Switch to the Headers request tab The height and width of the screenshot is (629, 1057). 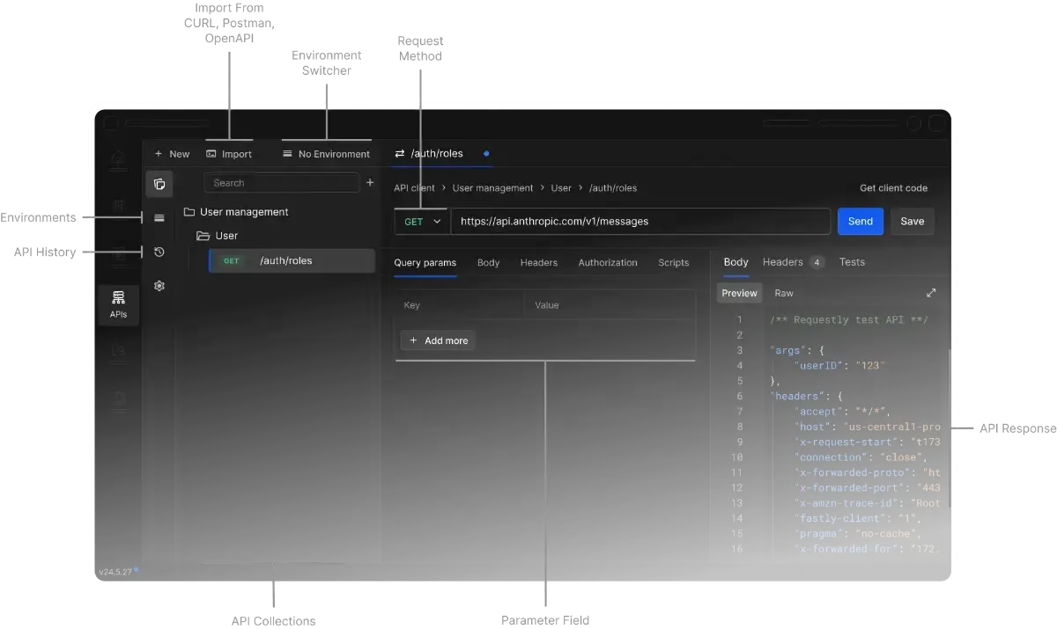tap(538, 262)
